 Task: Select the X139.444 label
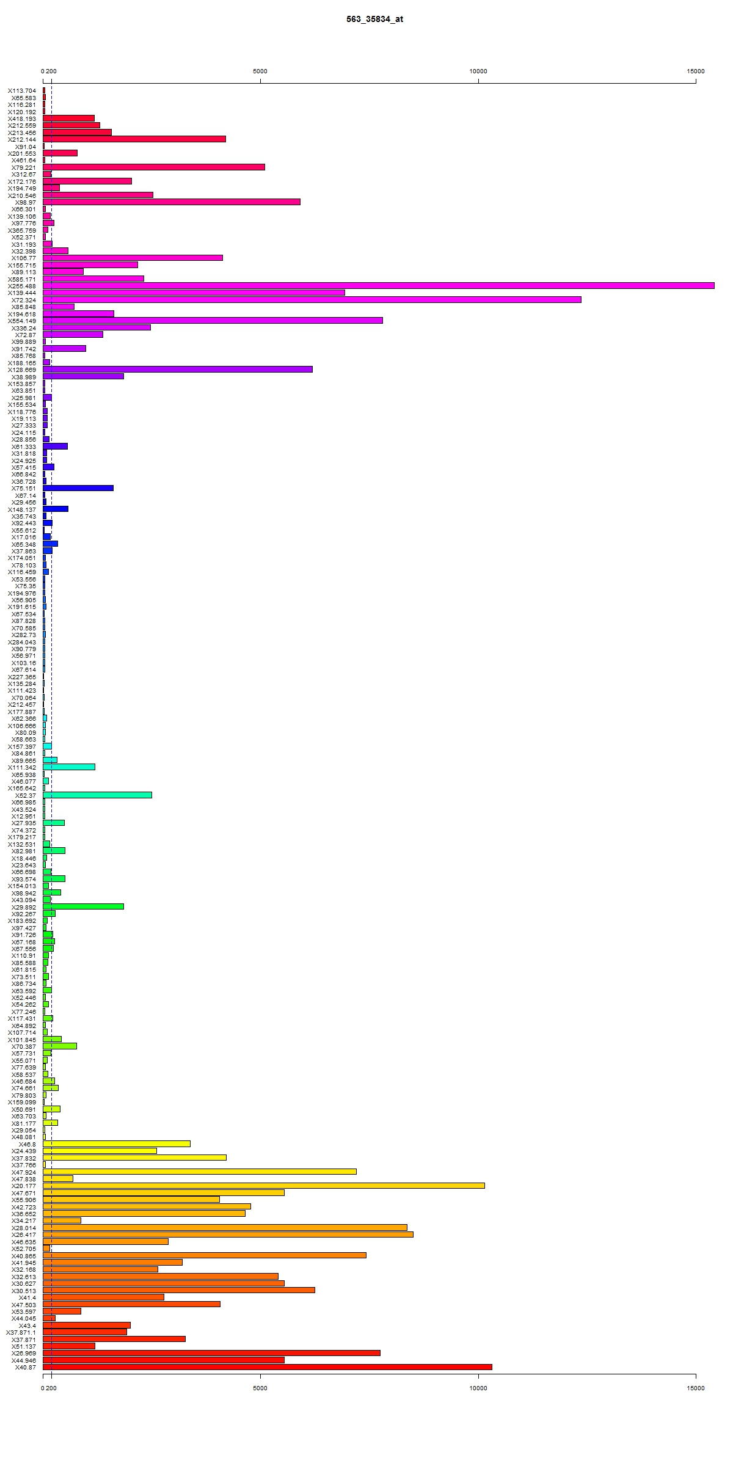pyautogui.click(x=22, y=293)
